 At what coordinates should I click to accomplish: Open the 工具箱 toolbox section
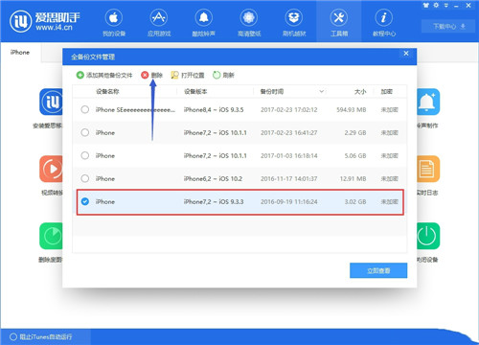(339, 22)
